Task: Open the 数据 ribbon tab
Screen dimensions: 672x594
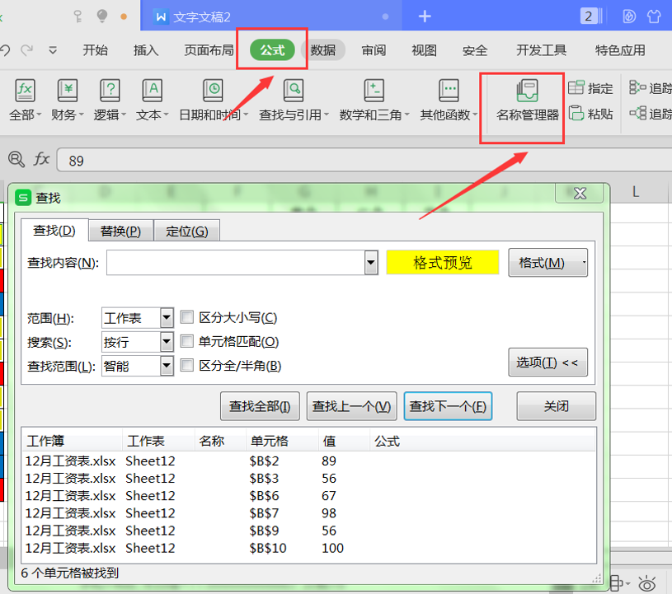Action: click(322, 50)
